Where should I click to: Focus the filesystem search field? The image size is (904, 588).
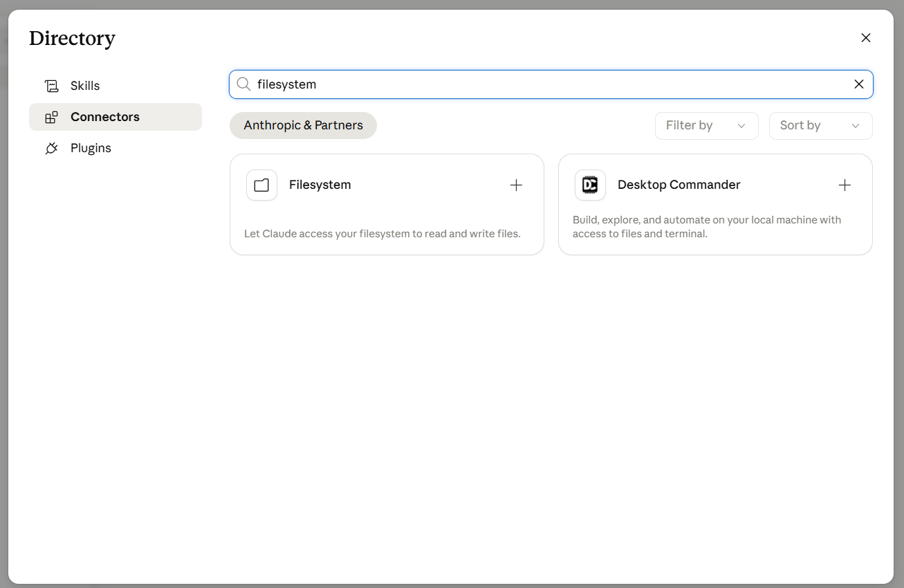pos(551,84)
